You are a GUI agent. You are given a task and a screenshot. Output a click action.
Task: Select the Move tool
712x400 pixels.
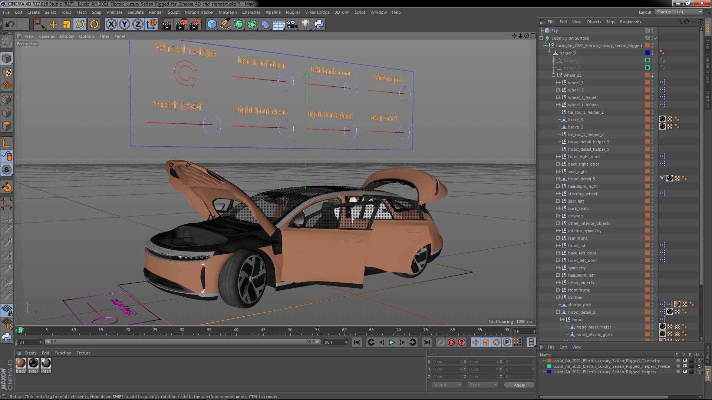[x=53, y=24]
